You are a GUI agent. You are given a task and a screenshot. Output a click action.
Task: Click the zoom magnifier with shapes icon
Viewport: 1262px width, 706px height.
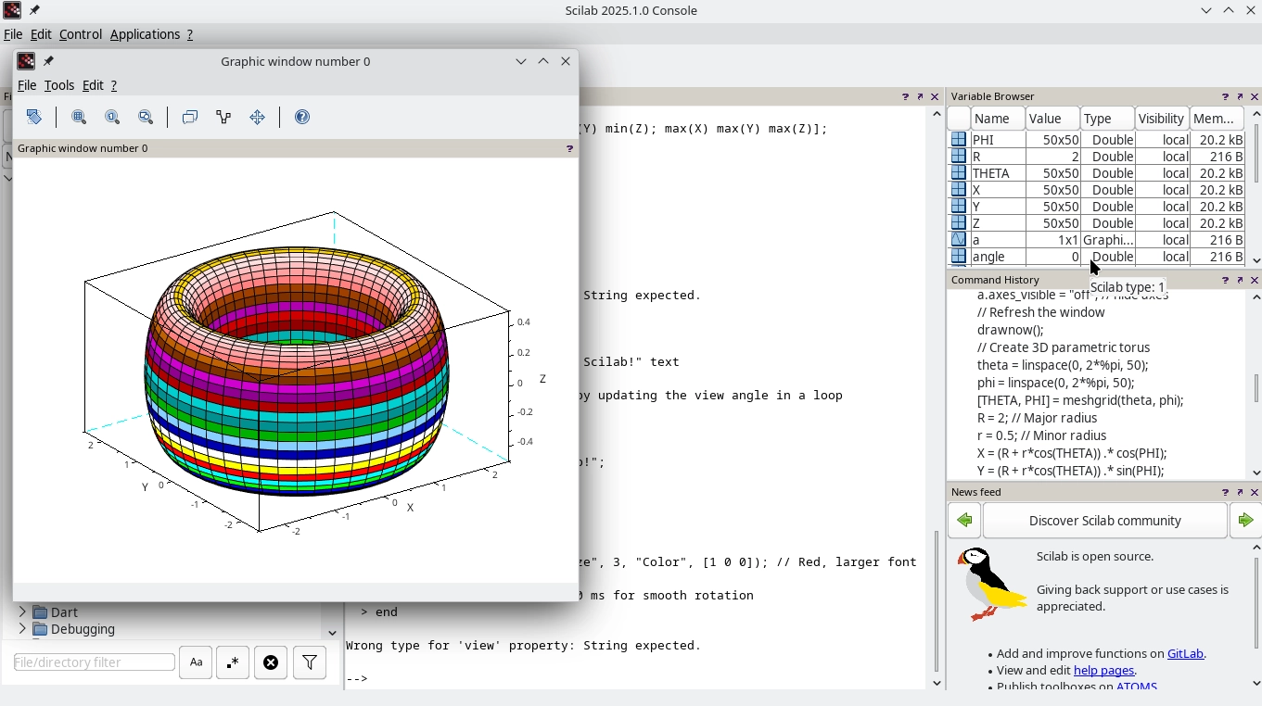pyautogui.click(x=146, y=118)
